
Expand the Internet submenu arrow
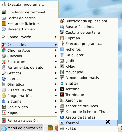(56, 79)
